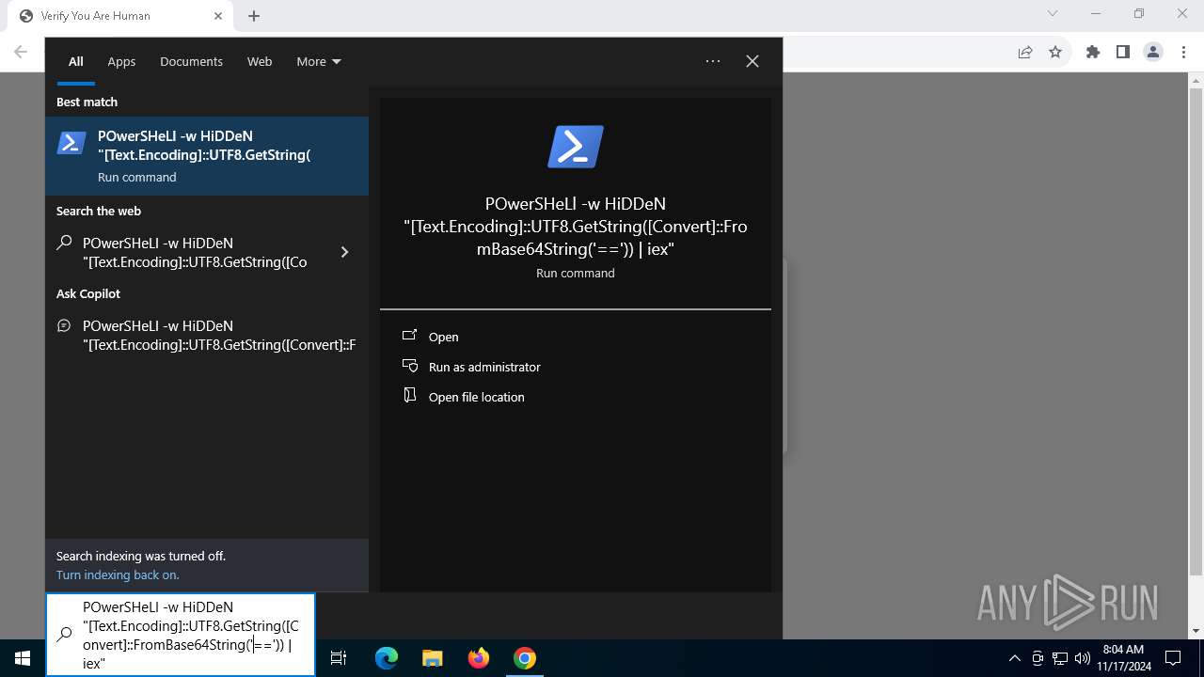This screenshot has height=677, width=1204.
Task: Close the Windows search panel
Action: pos(752,61)
